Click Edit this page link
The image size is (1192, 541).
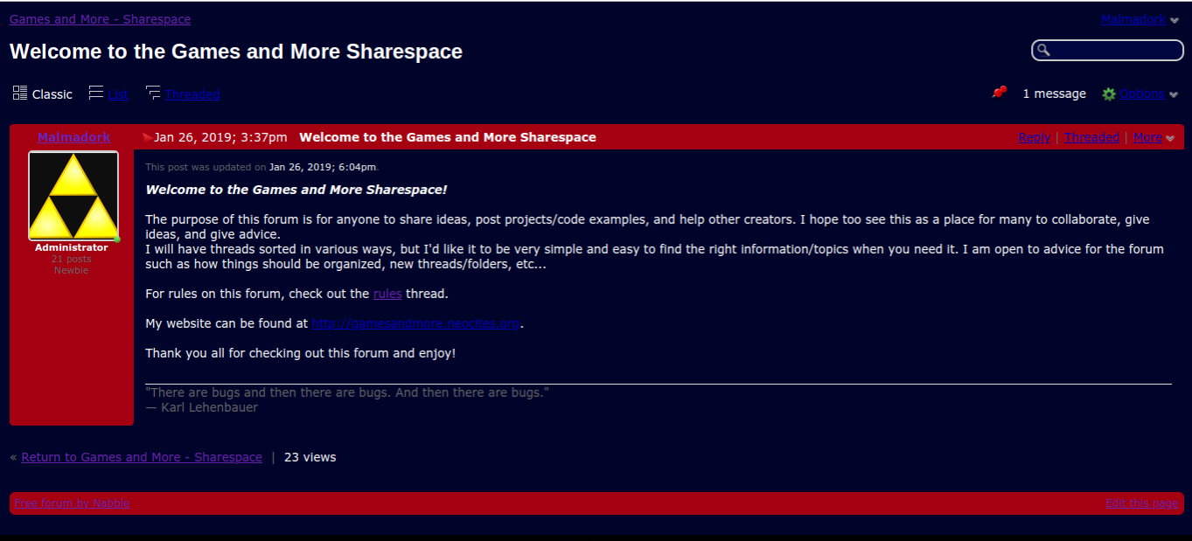[x=1141, y=503]
